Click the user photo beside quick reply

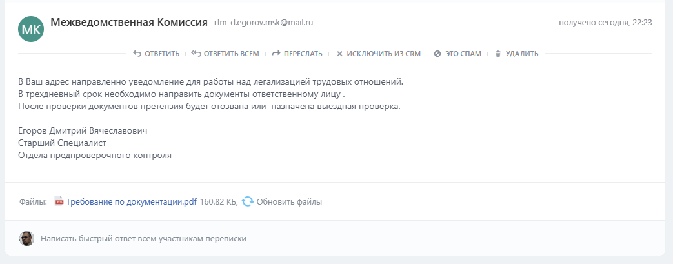26,238
